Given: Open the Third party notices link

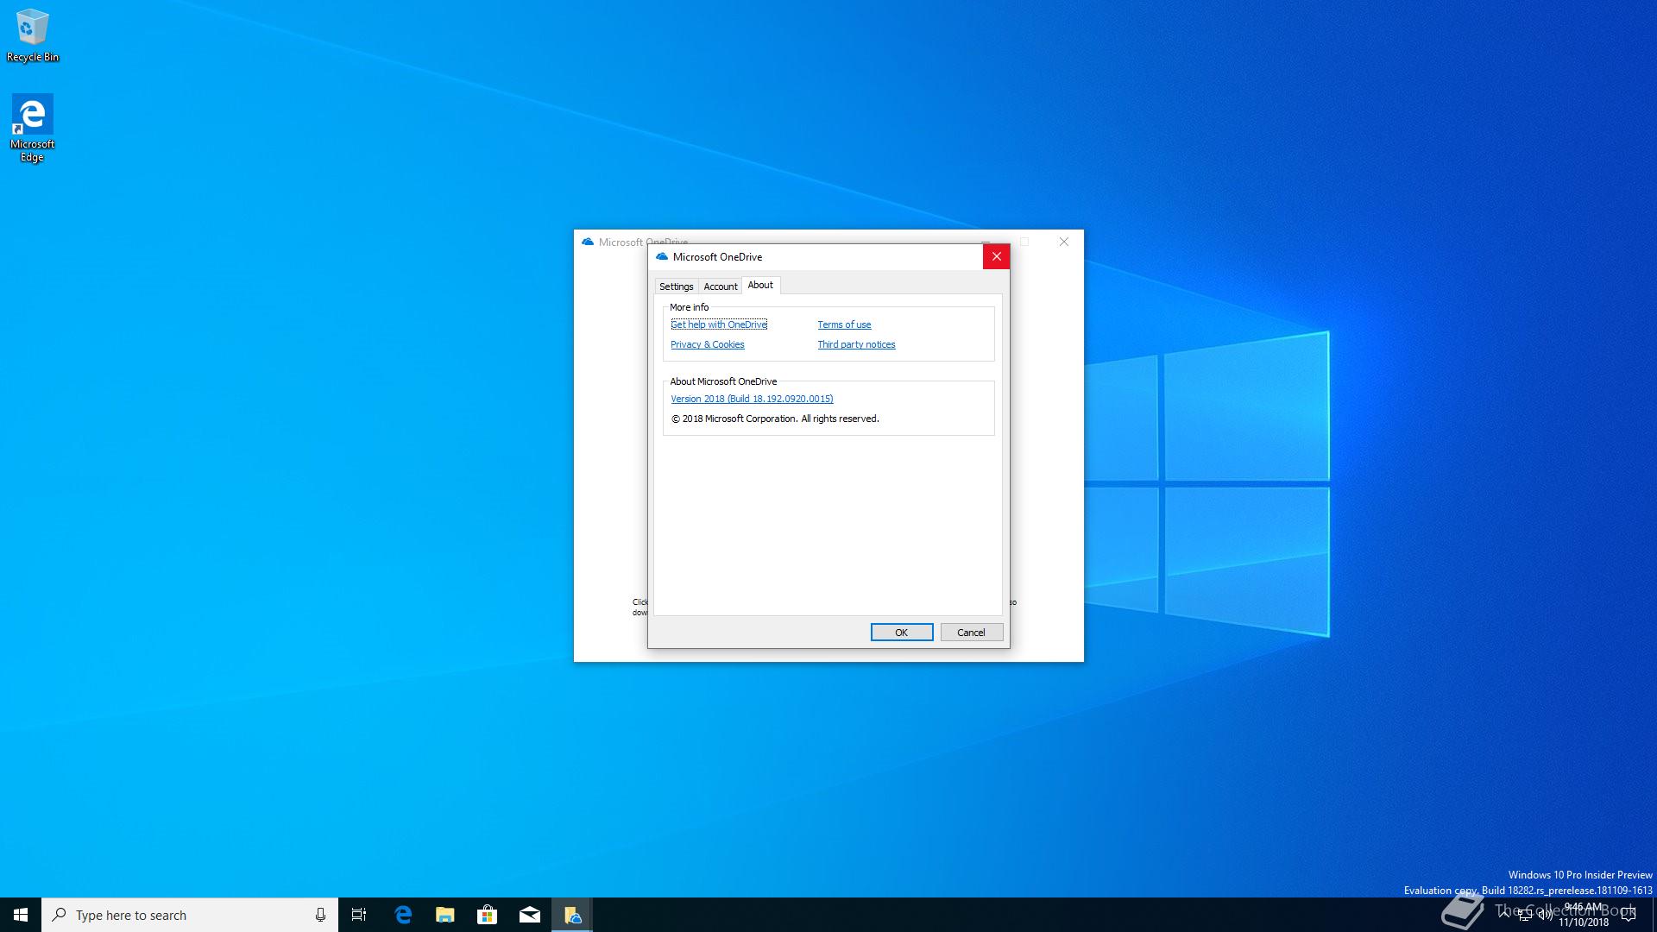Looking at the screenshot, I should coord(856,344).
